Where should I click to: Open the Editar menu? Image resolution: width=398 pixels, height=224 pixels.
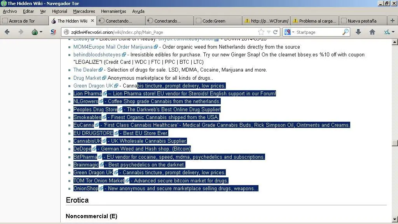pos(28,11)
